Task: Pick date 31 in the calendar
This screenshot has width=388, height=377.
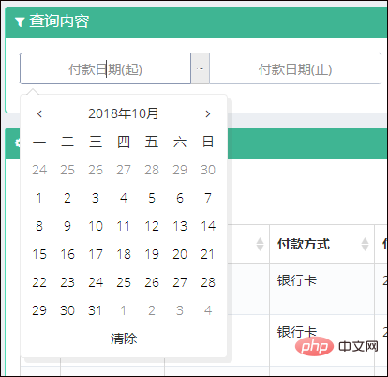Action: 96,310
